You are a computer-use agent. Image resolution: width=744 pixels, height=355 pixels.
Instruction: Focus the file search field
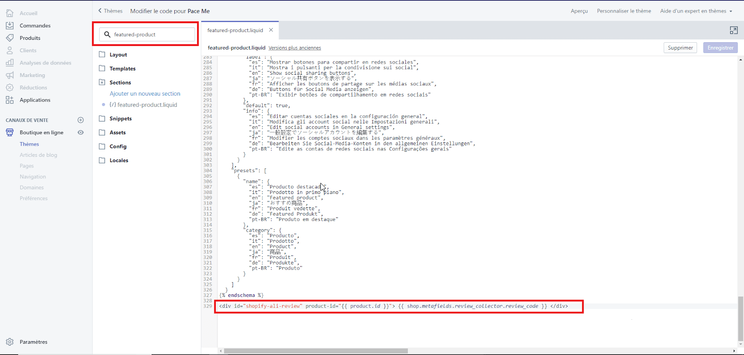(147, 34)
